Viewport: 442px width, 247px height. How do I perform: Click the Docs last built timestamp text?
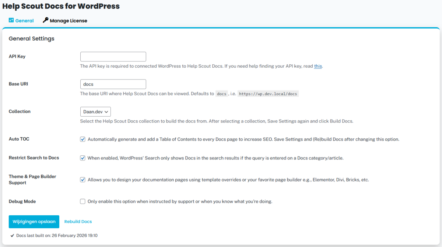click(57, 236)
